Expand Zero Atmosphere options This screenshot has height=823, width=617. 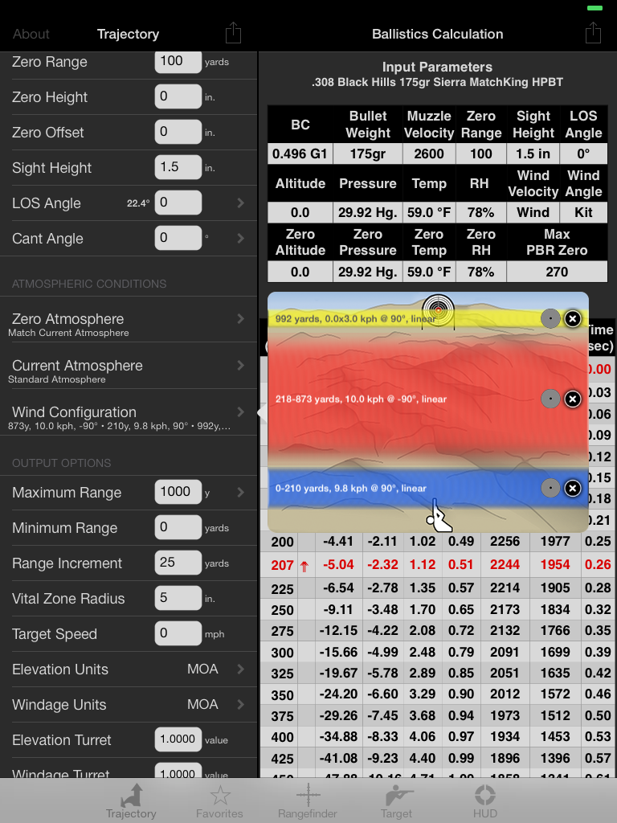click(x=129, y=324)
